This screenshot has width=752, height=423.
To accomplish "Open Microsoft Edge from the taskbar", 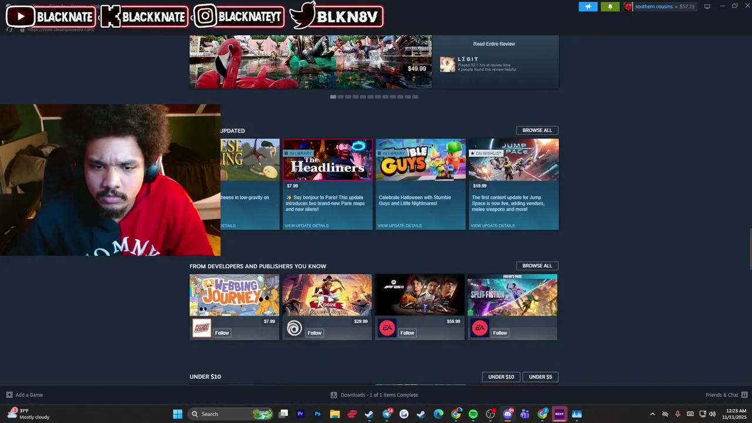I will 438,414.
